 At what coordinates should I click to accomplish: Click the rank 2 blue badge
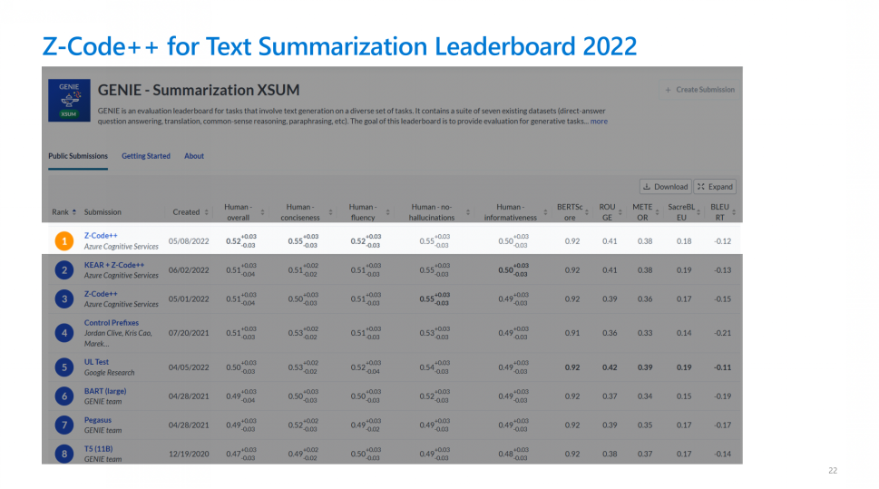coord(63,270)
